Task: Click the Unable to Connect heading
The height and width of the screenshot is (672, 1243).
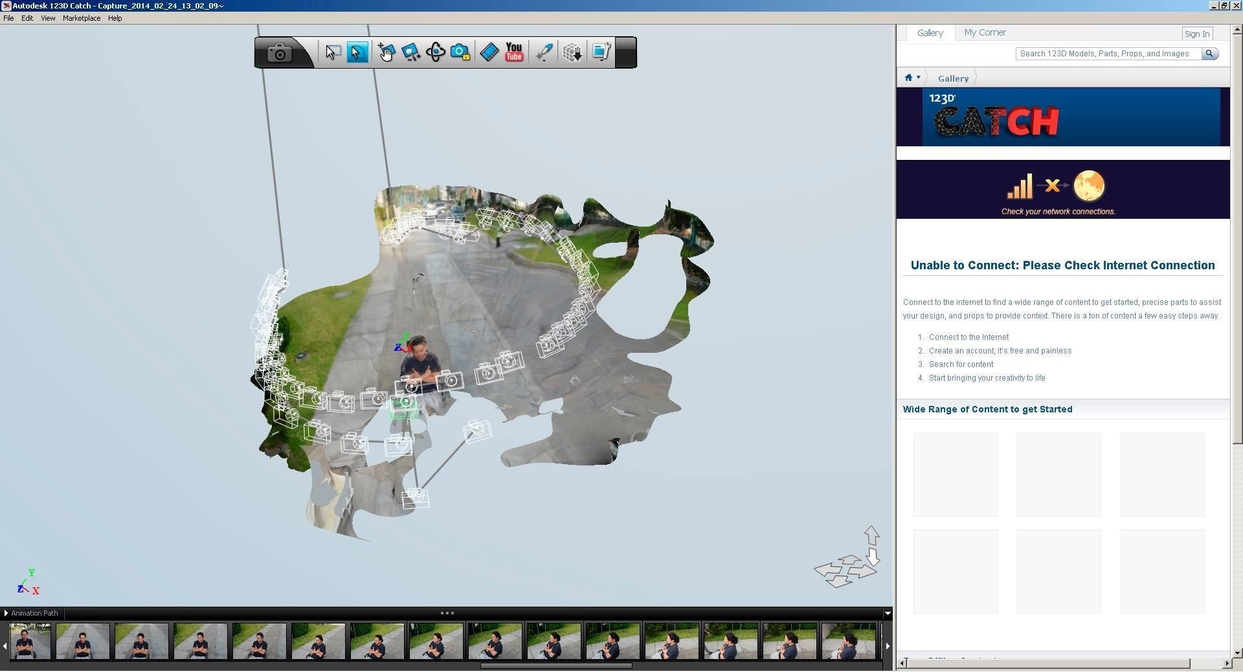Action: click(x=1062, y=265)
